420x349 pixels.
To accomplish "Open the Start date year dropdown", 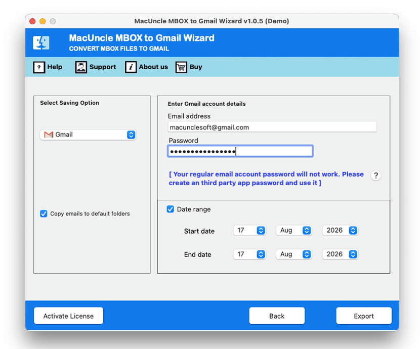I will coord(340,231).
